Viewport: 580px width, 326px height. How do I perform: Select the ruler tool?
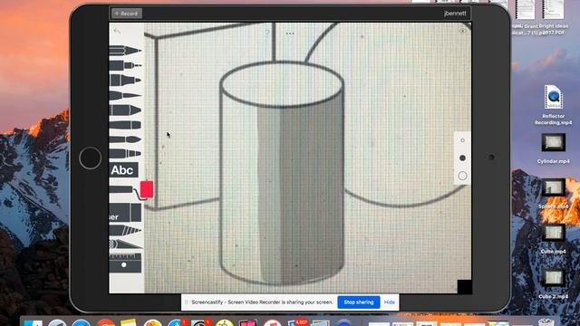[125, 264]
